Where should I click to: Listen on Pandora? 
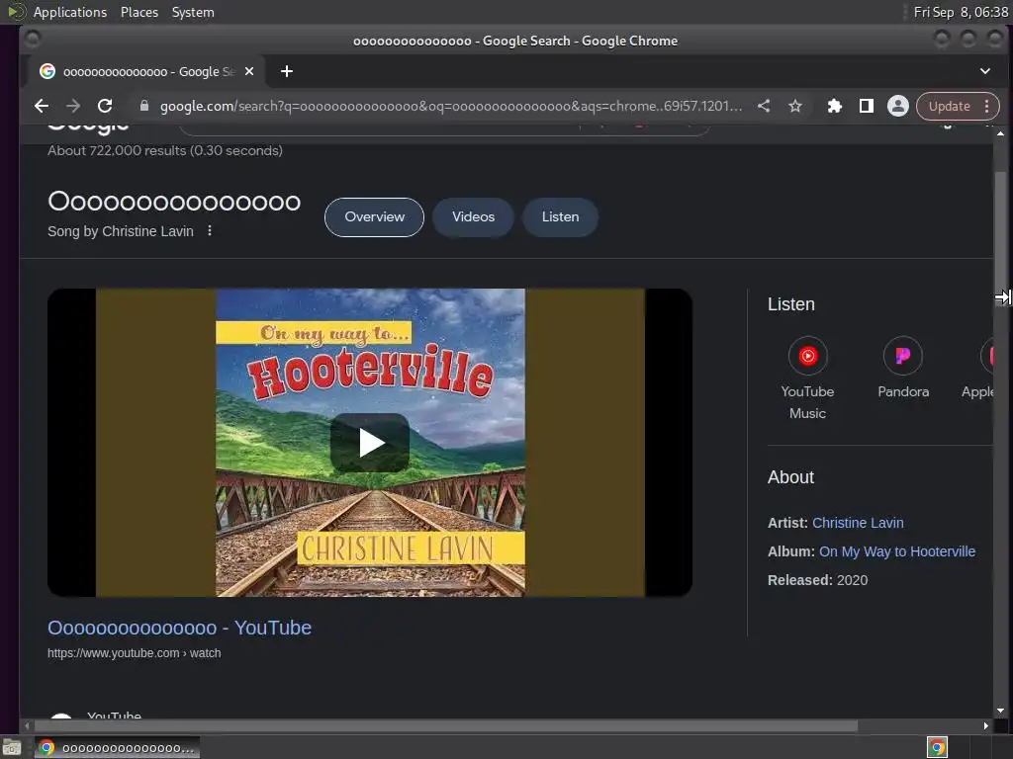click(x=902, y=368)
